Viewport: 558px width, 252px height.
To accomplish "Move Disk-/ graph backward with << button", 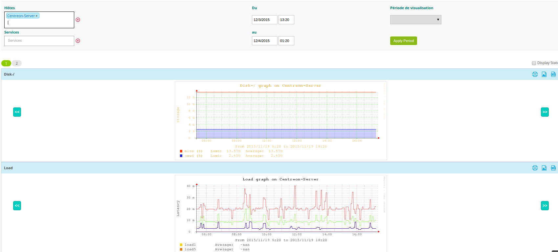I will [x=17, y=112].
